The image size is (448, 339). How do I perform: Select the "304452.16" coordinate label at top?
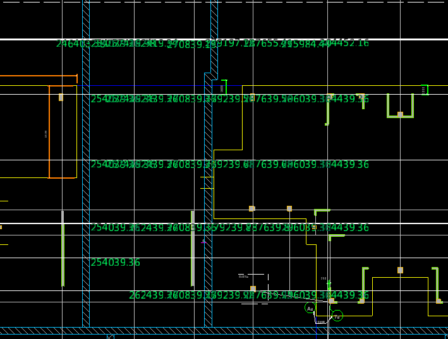click(x=344, y=43)
